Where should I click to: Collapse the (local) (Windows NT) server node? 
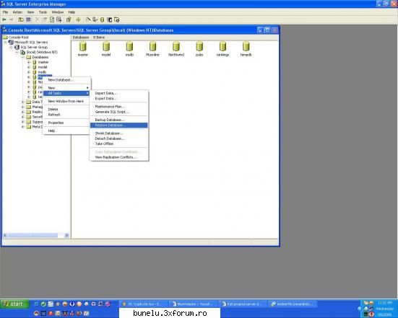point(17,52)
